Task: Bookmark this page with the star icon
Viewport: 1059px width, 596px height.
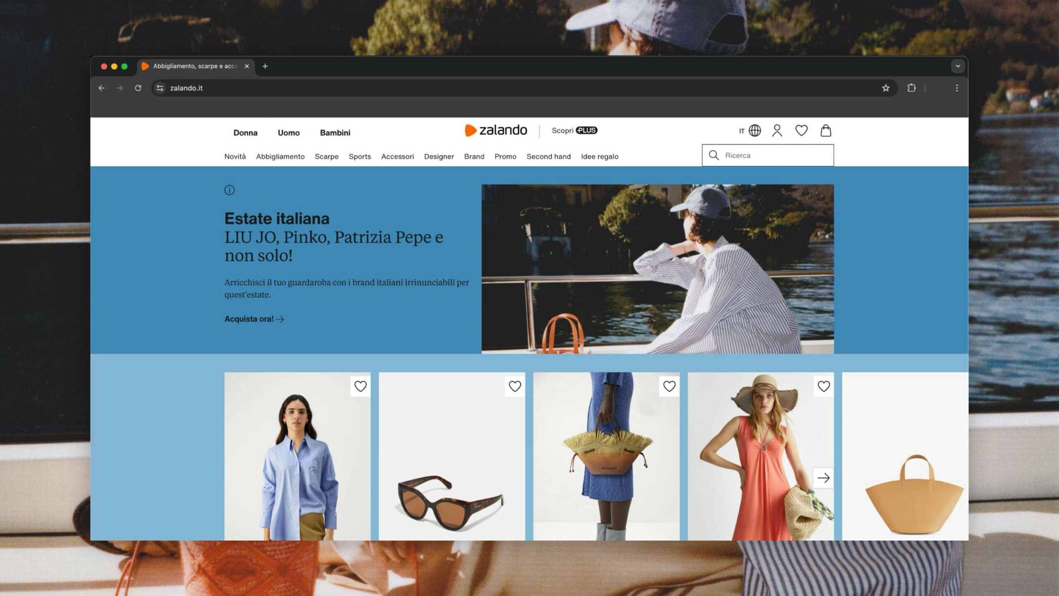Action: click(x=885, y=88)
